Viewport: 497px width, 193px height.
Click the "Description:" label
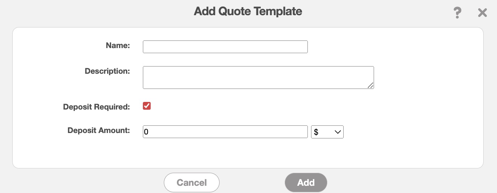[107, 71]
